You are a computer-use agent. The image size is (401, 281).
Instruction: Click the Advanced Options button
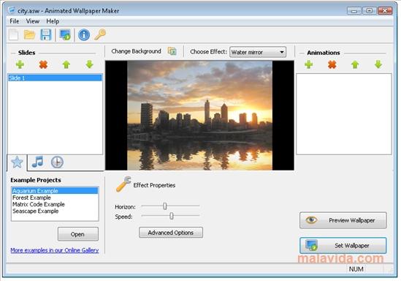(x=171, y=233)
